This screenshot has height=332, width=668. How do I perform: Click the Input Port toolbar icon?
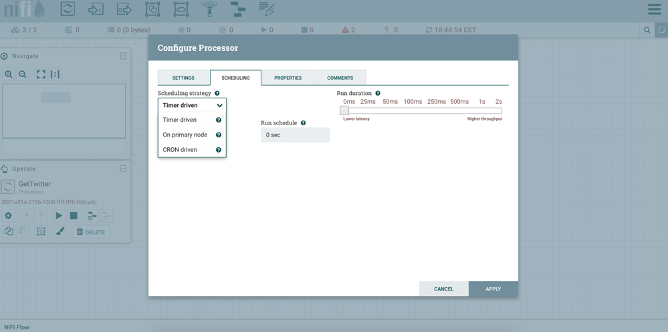tap(96, 9)
